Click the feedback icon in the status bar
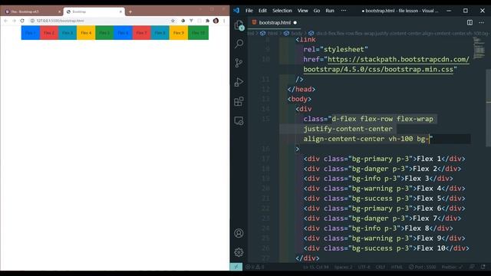491x276 pixels. [473, 267]
